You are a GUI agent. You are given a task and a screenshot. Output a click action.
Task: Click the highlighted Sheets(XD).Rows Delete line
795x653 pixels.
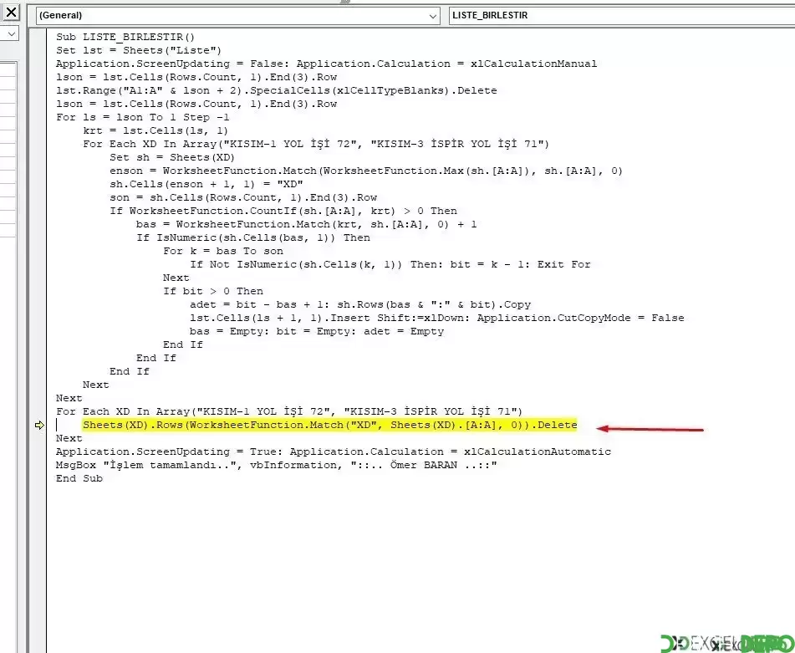tap(329, 425)
